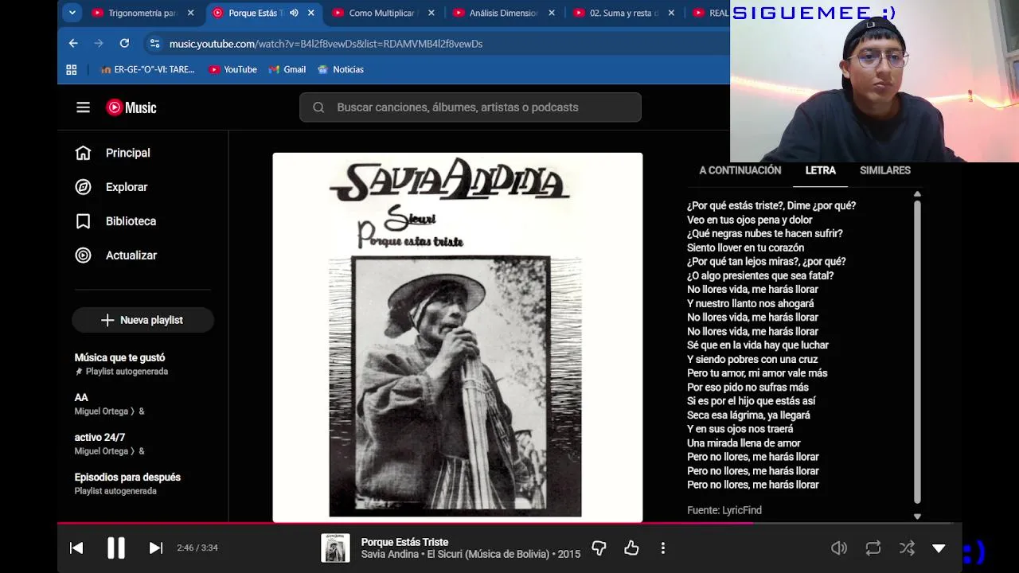Open El Sicuri (Música de Bolivia) album link
This screenshot has height=573, width=1019.
pos(488,555)
